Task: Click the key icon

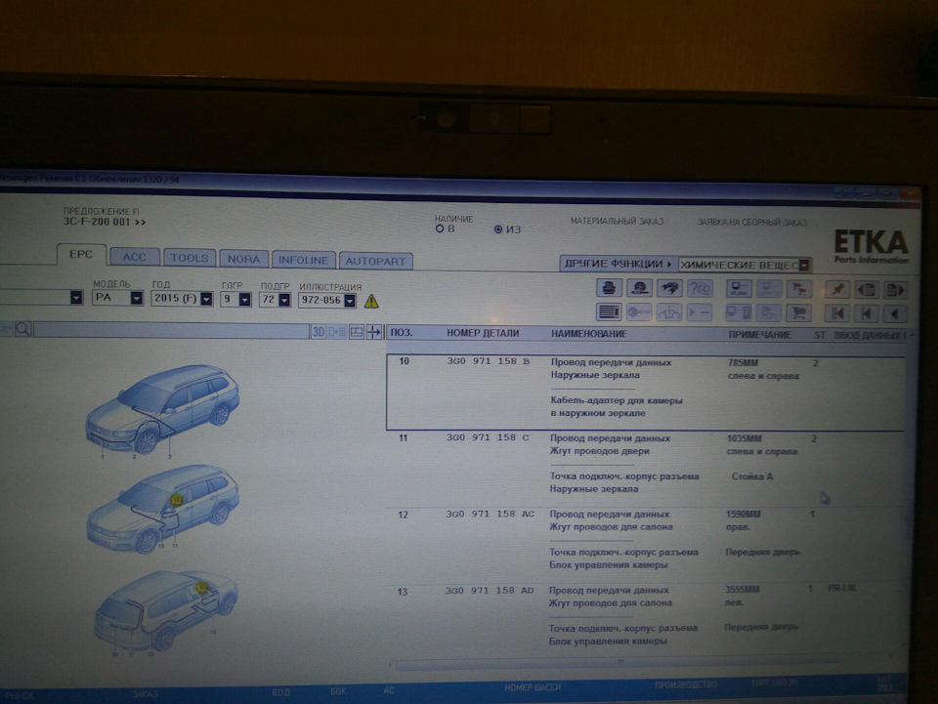Action: click(x=639, y=311)
